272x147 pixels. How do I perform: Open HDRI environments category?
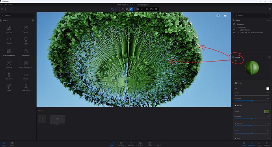[x=9, y=52]
